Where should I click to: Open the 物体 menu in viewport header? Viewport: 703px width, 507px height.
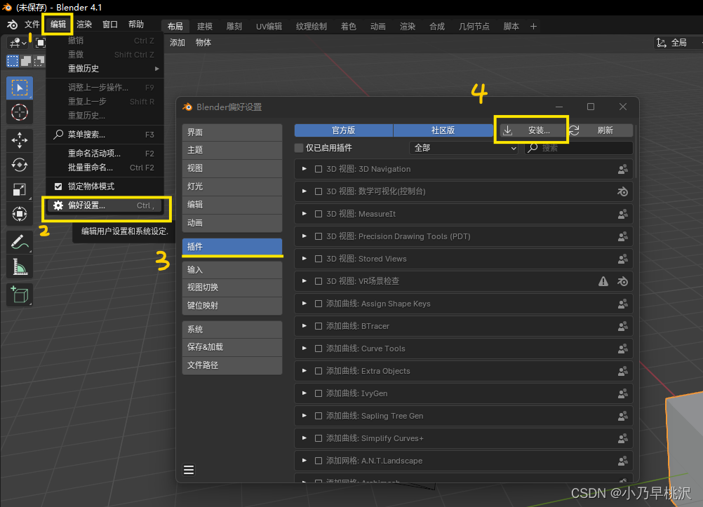[x=203, y=43]
